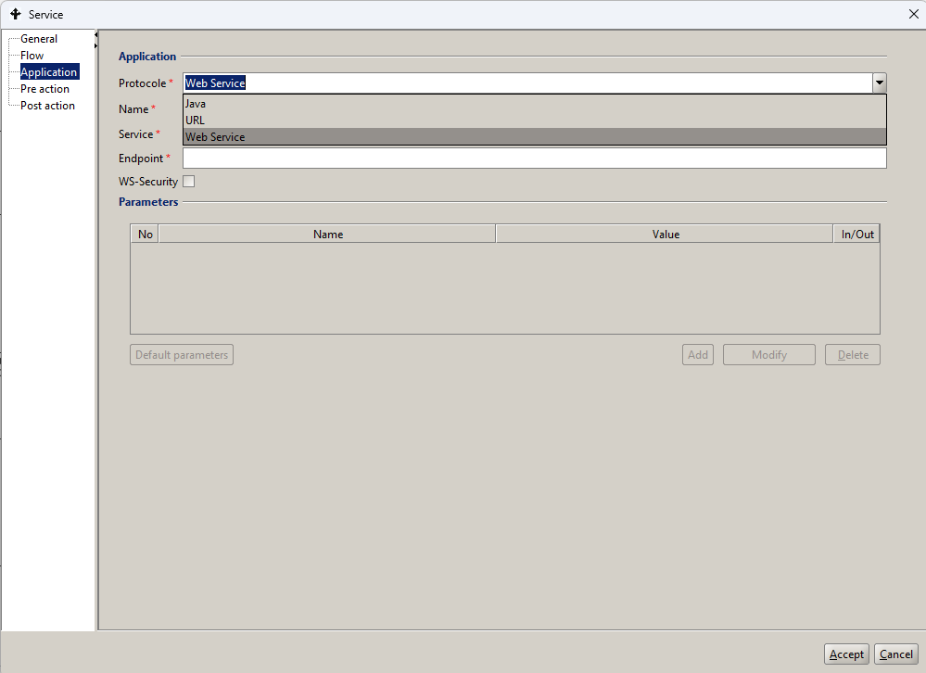This screenshot has width=926, height=673.
Task: Open the General section in tree
Action: pos(39,39)
